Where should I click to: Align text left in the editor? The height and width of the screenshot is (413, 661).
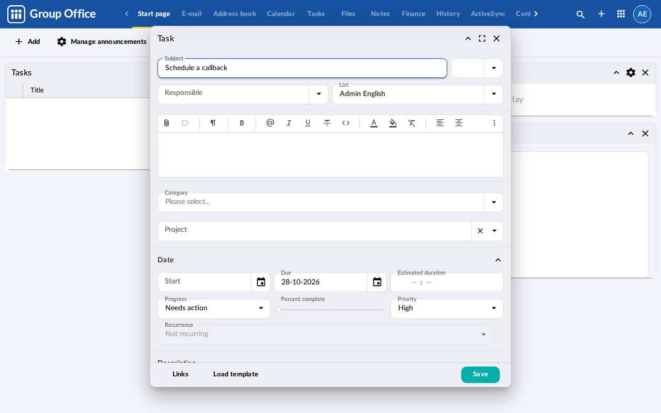coord(440,123)
